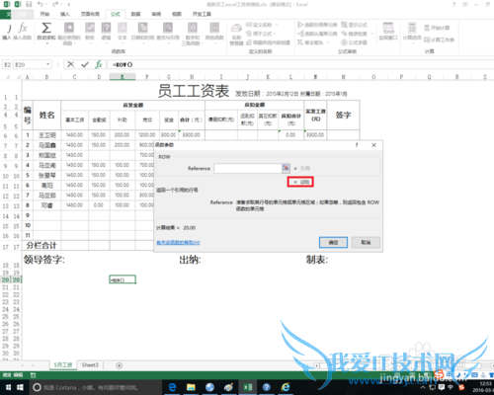Click Create from Selection (根据所选内容创建)

(268, 42)
